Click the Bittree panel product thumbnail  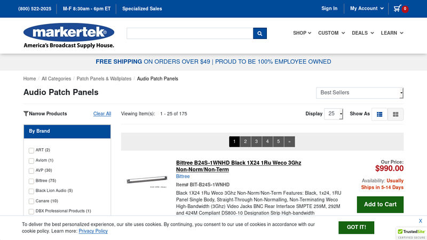147,181
